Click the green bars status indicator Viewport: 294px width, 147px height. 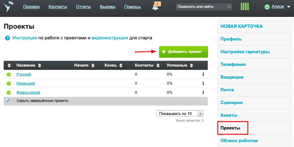[x=244, y=7]
